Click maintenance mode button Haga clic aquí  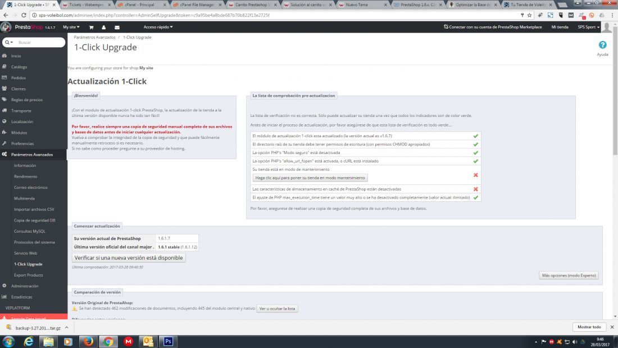pyautogui.click(x=310, y=178)
